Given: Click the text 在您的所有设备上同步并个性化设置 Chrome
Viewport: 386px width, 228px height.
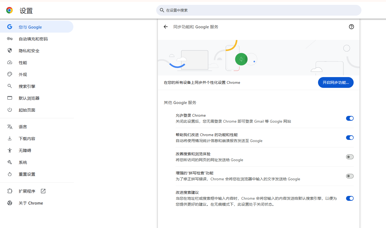Looking at the screenshot, I should point(202,82).
